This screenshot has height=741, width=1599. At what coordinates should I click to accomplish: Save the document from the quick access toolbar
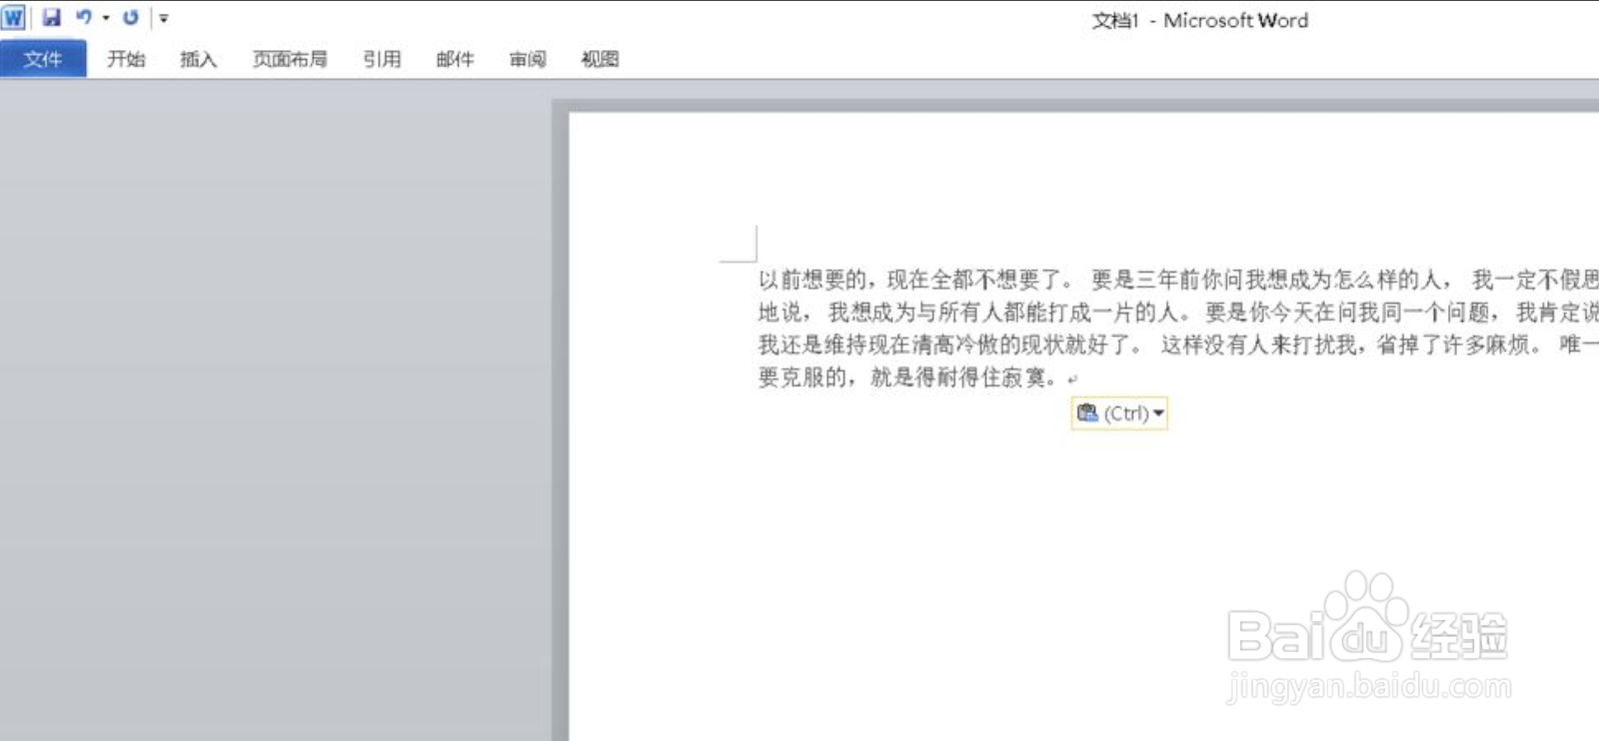tap(51, 17)
